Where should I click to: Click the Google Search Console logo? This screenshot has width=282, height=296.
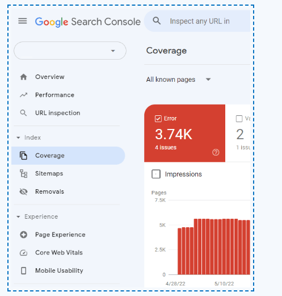pos(88,22)
